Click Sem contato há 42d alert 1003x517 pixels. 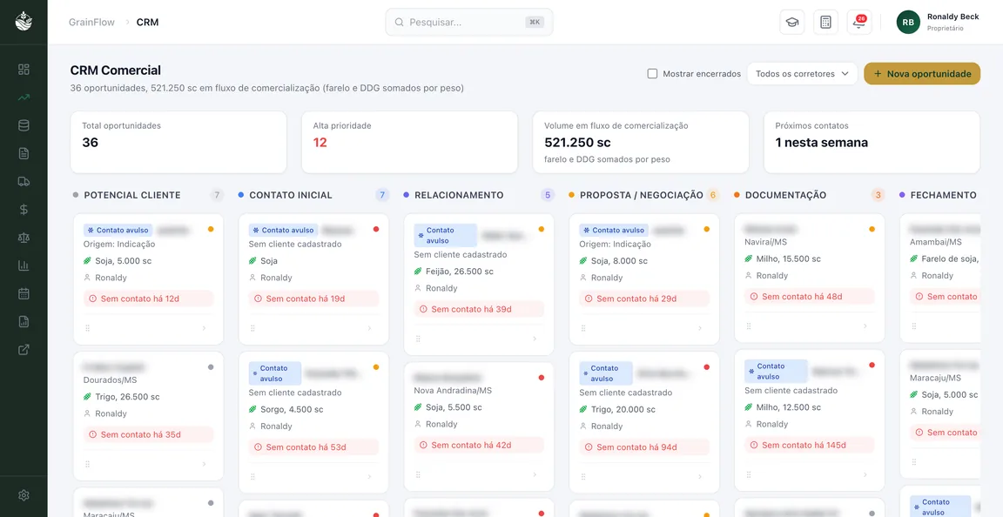pos(479,446)
